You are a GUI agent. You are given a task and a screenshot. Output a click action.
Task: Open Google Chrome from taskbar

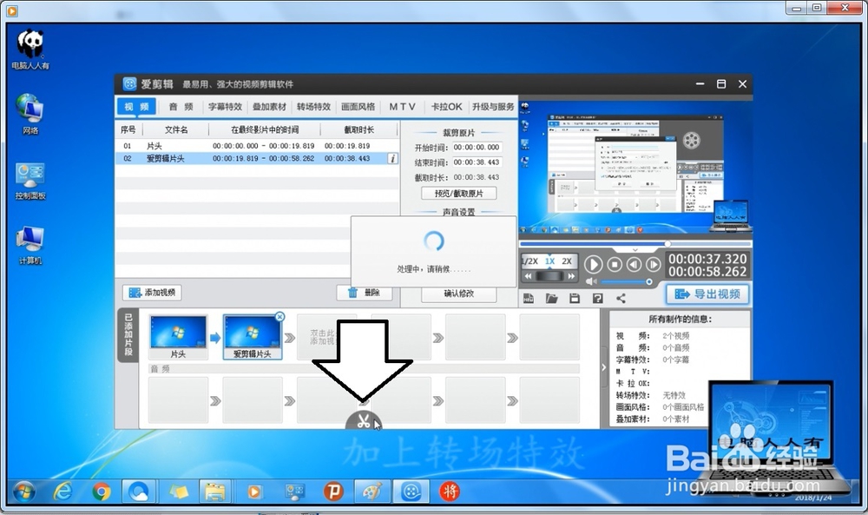(102, 492)
